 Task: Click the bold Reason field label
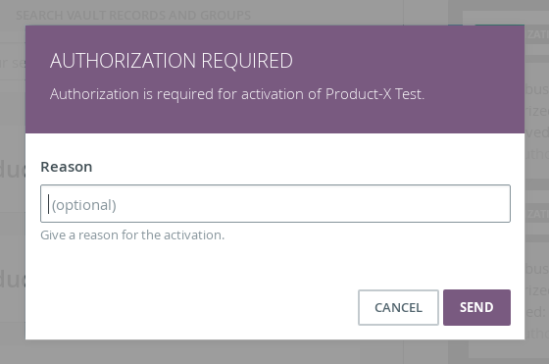(x=67, y=167)
